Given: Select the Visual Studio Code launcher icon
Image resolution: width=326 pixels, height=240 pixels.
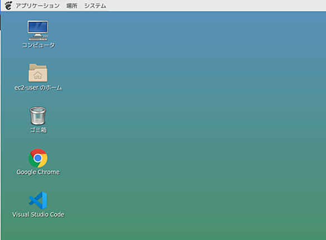Looking at the screenshot, I should coord(38,200).
